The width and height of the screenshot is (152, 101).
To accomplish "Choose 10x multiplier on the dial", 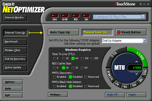I will pyautogui.click(x=145, y=72).
